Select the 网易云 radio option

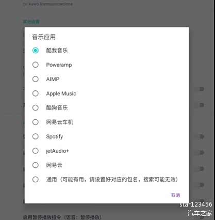(36, 165)
